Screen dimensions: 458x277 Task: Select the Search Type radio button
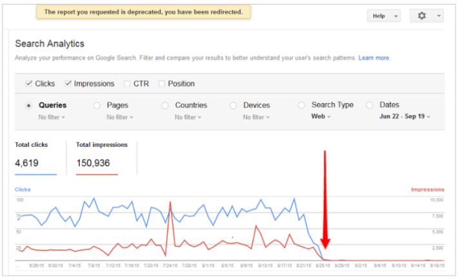tap(301, 106)
